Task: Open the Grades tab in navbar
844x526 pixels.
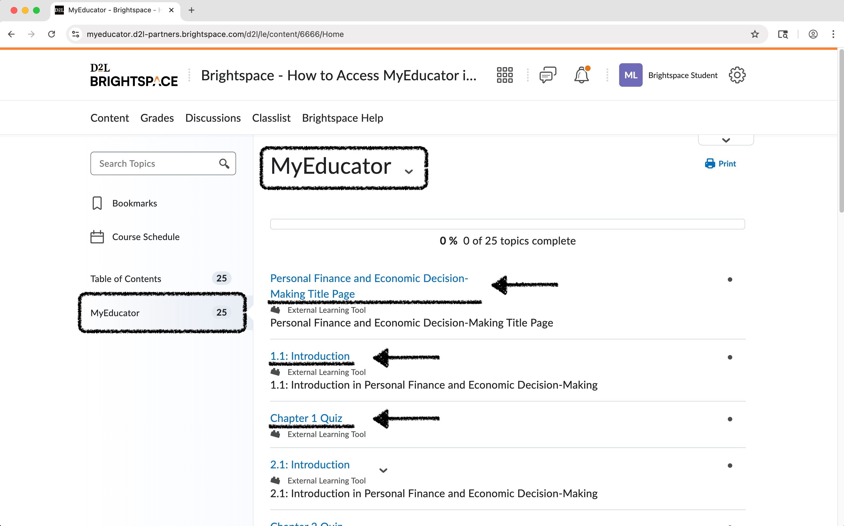Action: 157,118
